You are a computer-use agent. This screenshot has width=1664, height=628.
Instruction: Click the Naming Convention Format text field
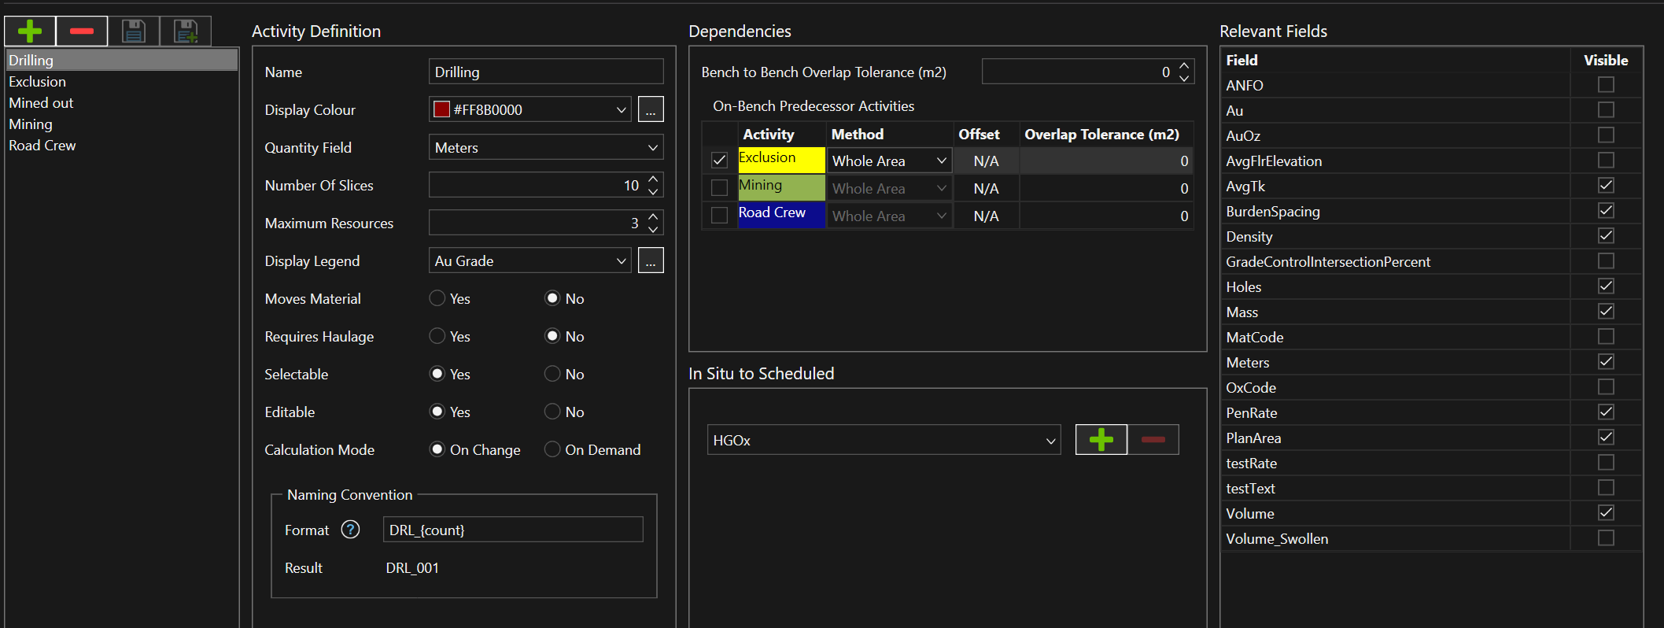513,530
